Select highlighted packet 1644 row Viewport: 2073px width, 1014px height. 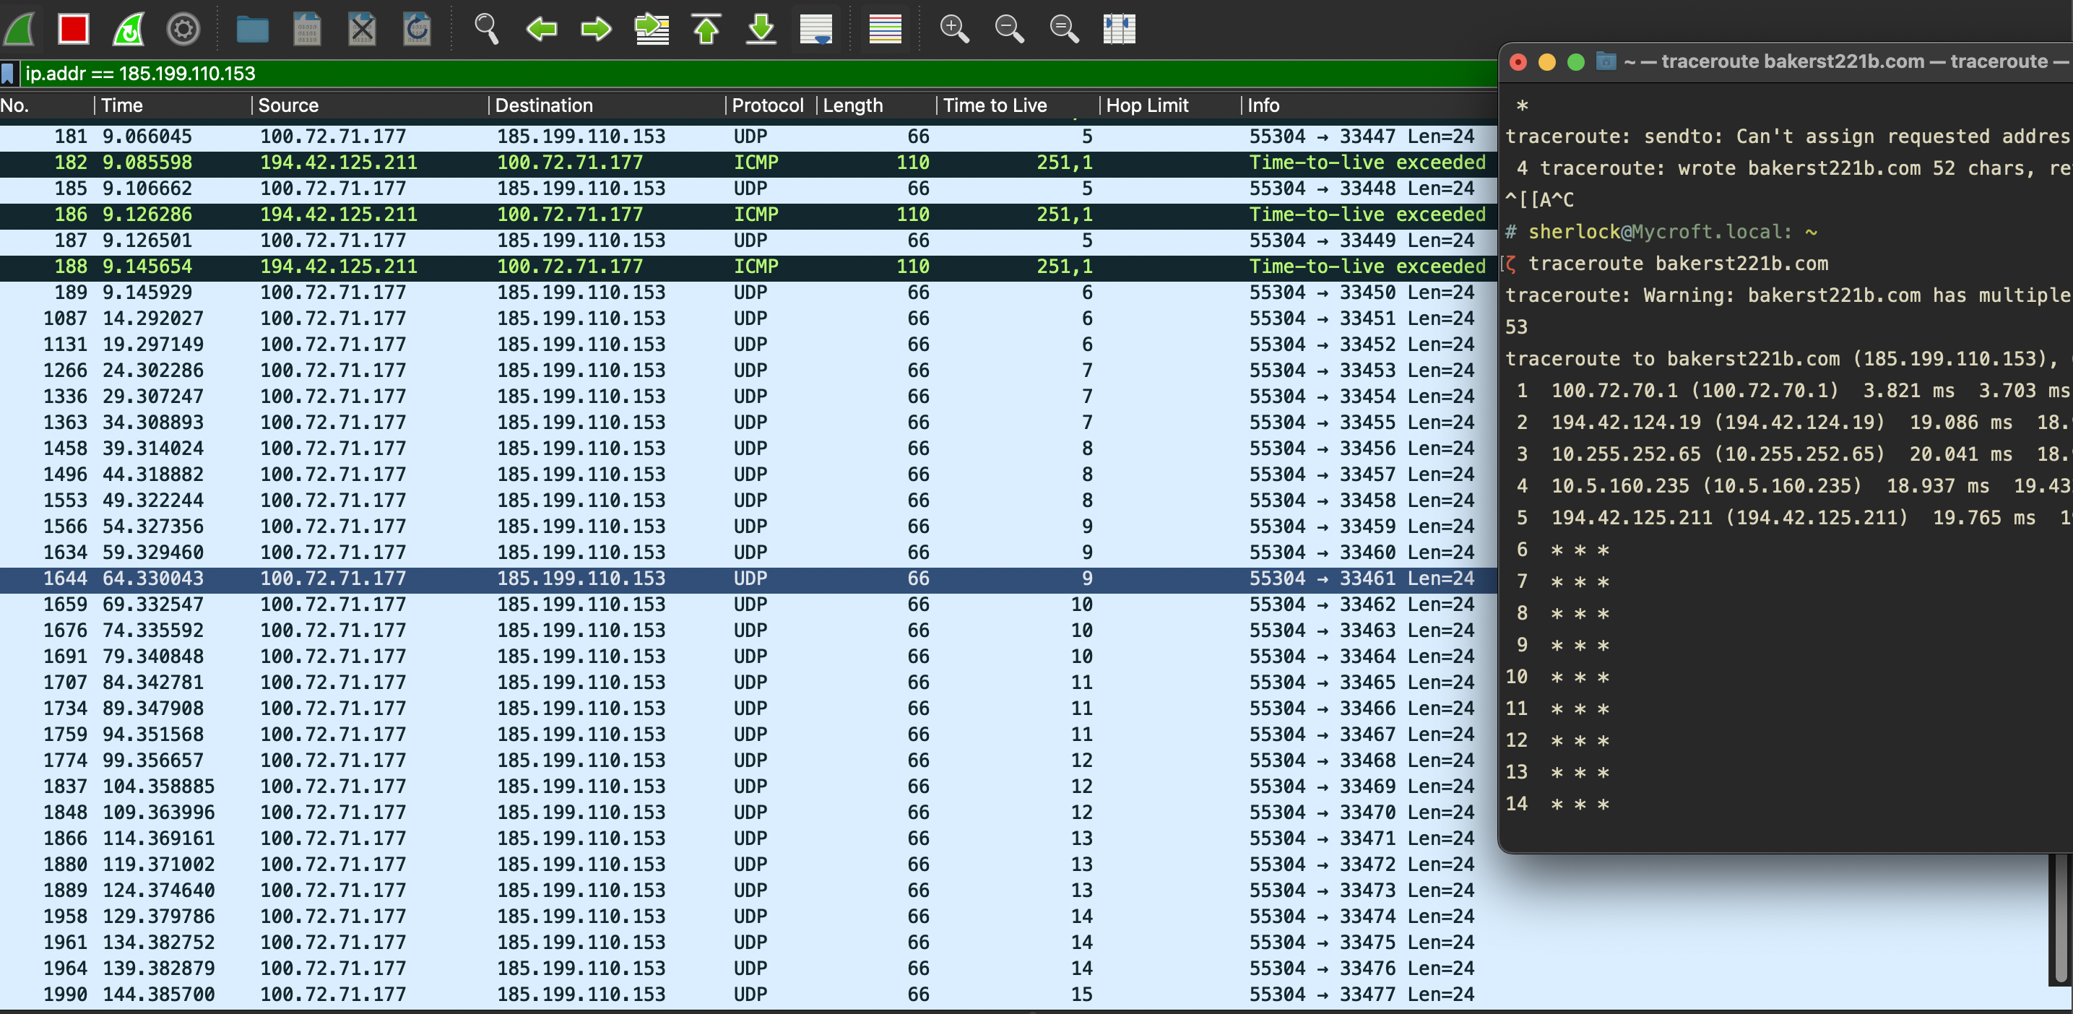coord(748,578)
